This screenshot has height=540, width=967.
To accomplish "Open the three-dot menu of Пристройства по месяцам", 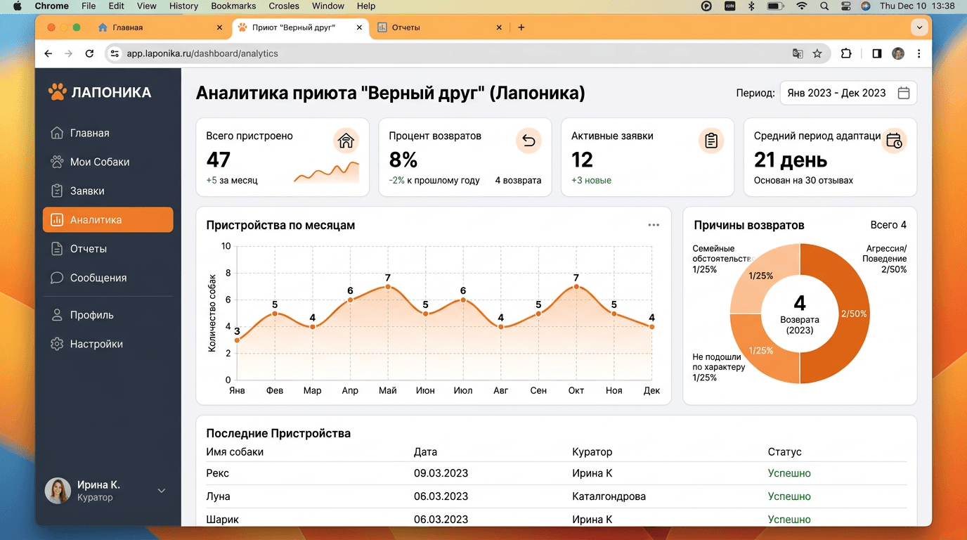I will (654, 225).
